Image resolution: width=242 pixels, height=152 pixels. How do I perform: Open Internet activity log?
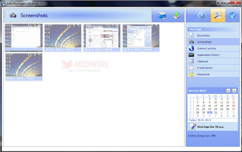coord(214,48)
